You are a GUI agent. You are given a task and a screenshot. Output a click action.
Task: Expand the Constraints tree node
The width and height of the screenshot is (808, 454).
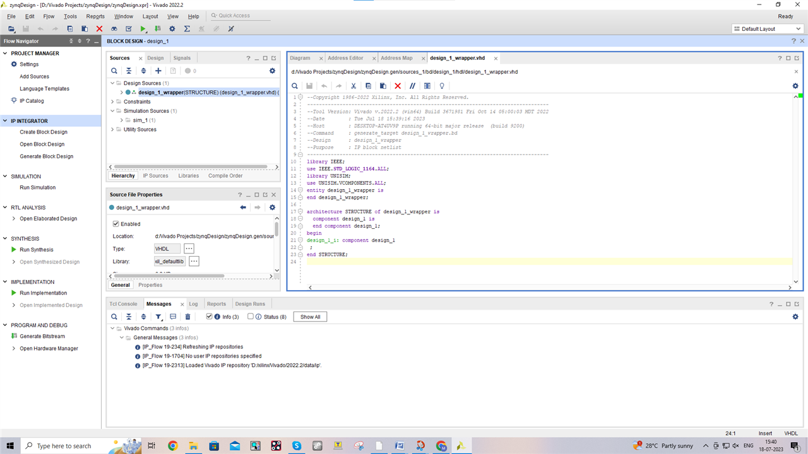tap(112, 102)
